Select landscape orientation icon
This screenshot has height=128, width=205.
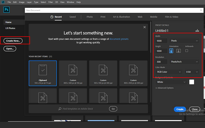coord(178,51)
